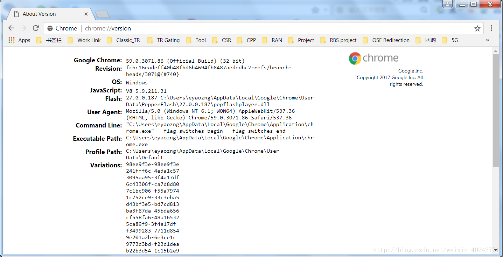Select the About Version tab
This screenshot has height=257, width=503.
coord(49,14)
